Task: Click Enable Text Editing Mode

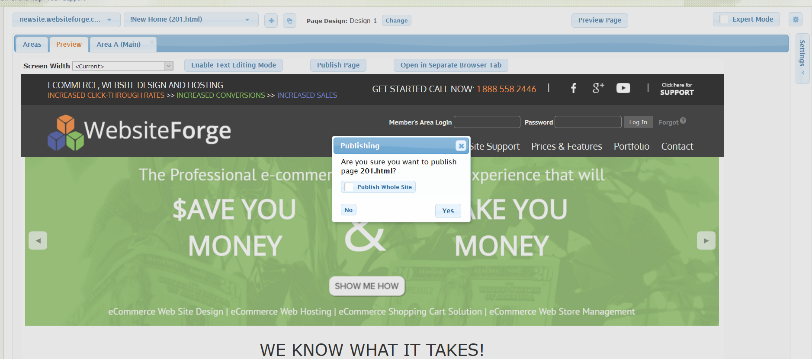Action: pyautogui.click(x=234, y=65)
